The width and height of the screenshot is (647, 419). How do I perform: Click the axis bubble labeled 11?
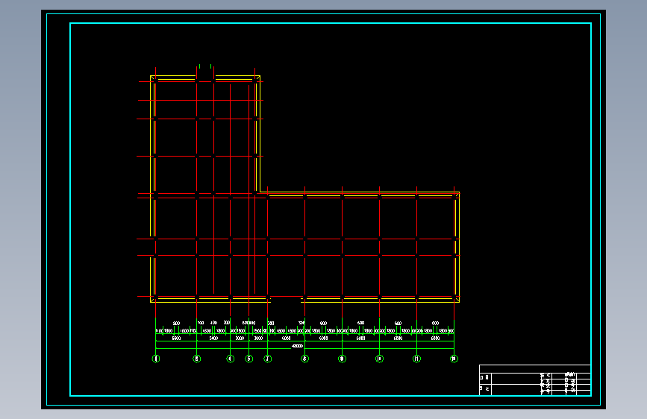click(416, 359)
